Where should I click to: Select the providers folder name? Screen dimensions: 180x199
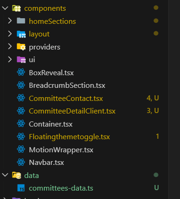pos(45,47)
